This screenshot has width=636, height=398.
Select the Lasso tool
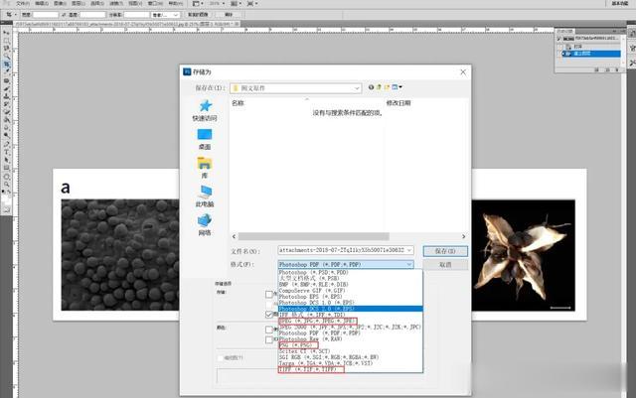tap(7, 49)
